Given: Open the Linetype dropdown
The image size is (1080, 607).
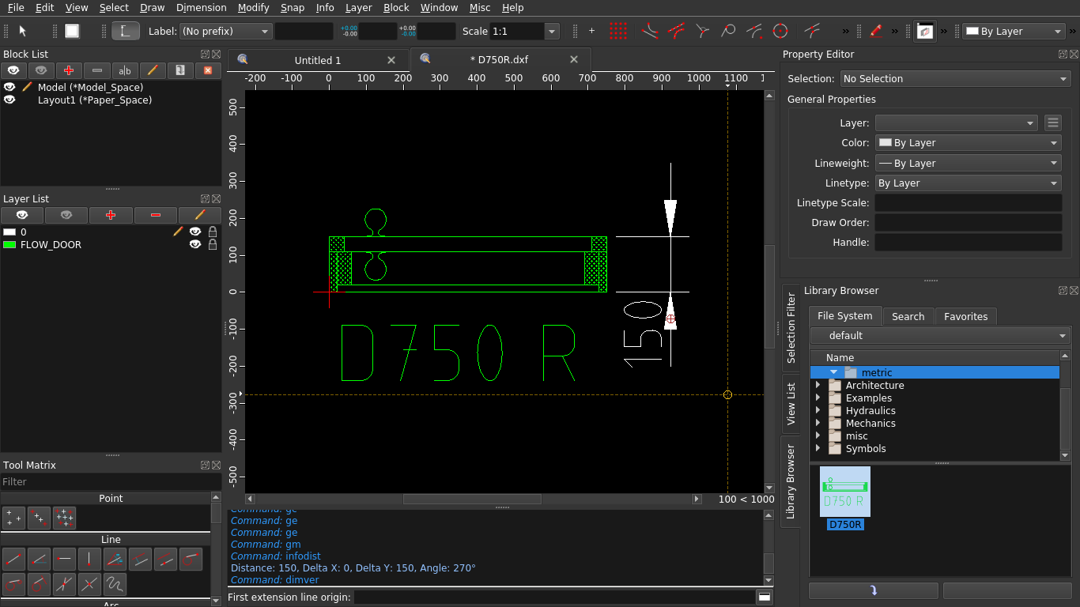Looking at the screenshot, I should click(x=969, y=183).
